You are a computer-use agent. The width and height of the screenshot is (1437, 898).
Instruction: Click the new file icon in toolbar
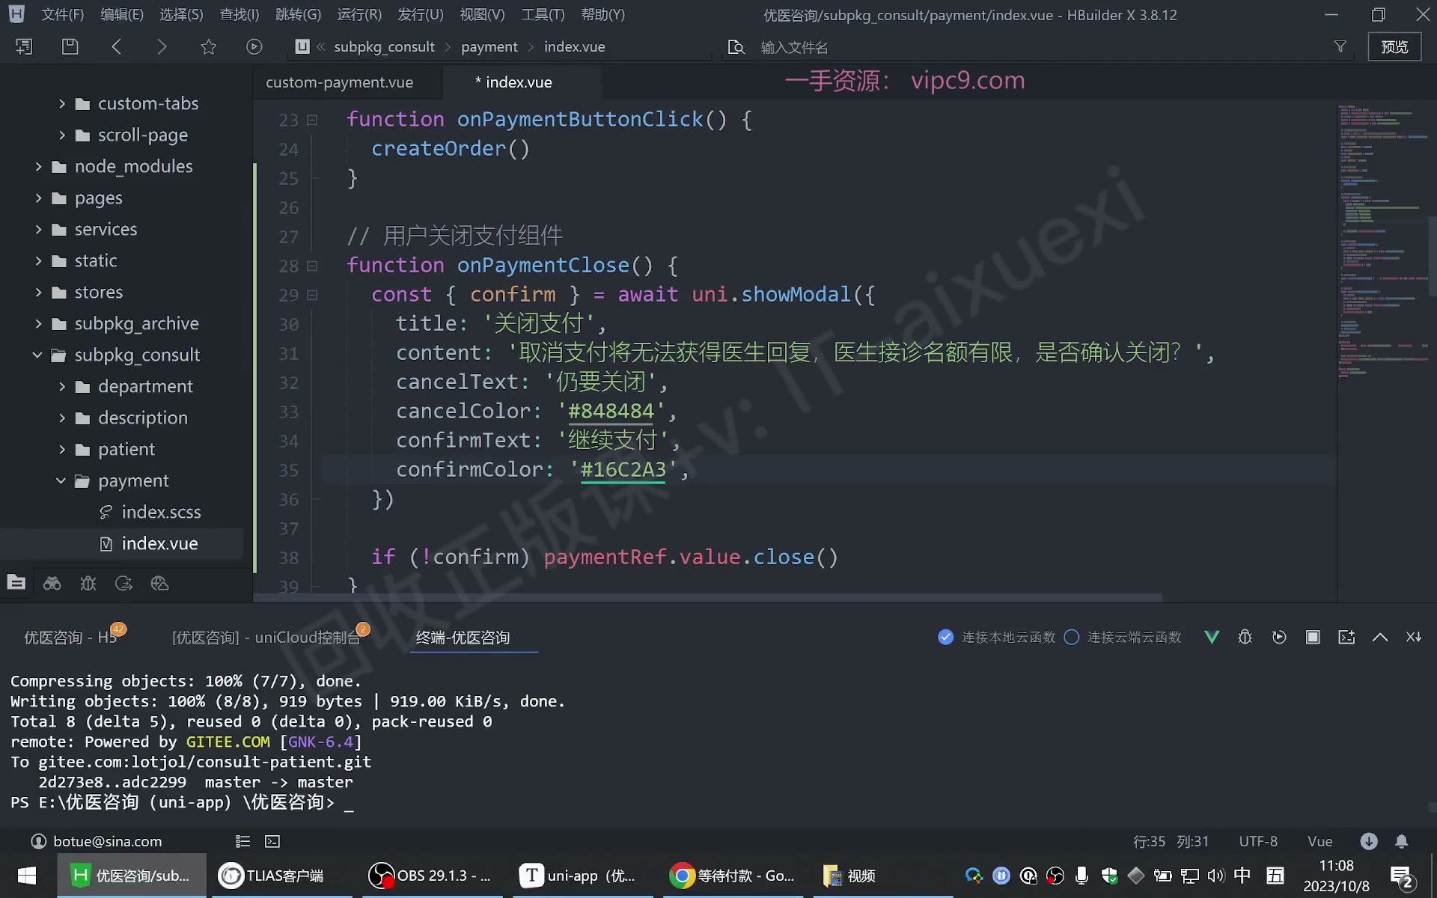click(x=24, y=46)
